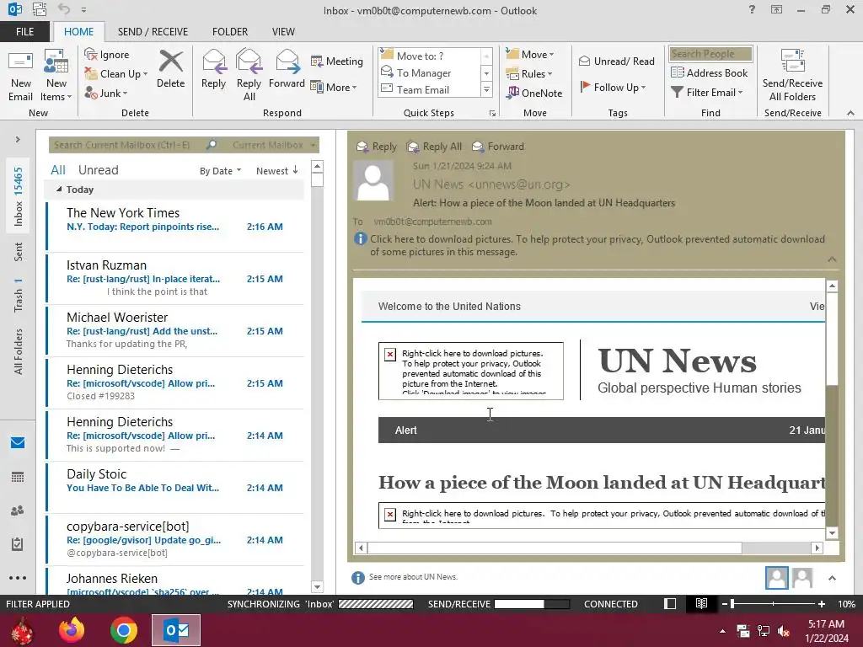Image resolution: width=863 pixels, height=647 pixels.
Task: Click the Ignore conversation button
Action: point(107,55)
